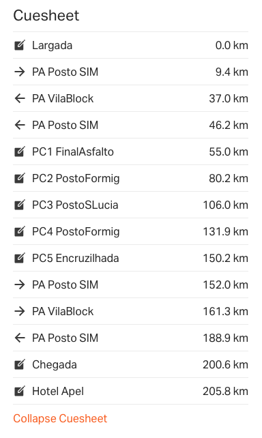Open the PA Posto SIM cue at 46.2 km
Viewport: 262px width, 438px height.
pos(130,125)
